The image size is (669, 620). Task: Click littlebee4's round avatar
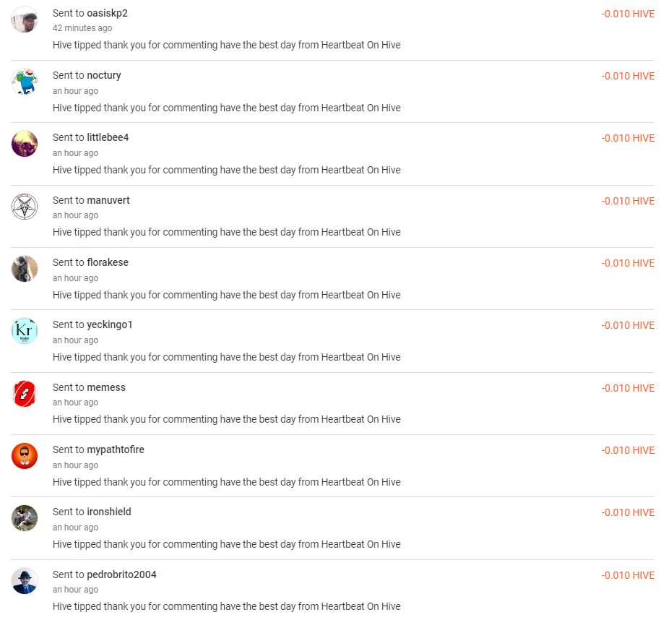pyautogui.click(x=25, y=144)
